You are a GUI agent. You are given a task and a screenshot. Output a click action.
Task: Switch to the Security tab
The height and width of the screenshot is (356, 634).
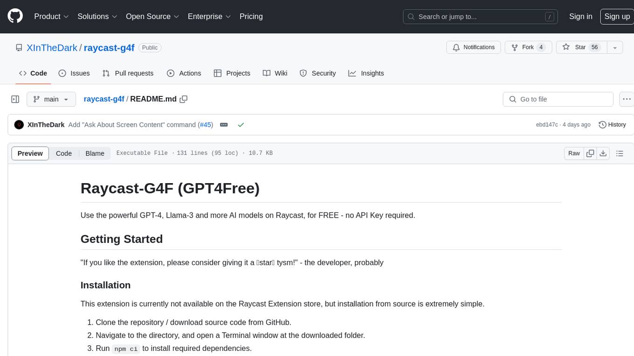point(317,73)
